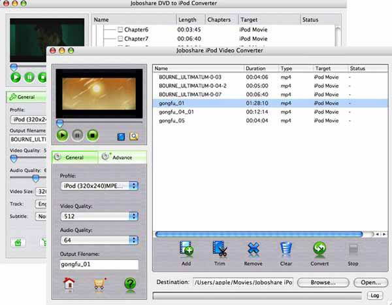Select the gongfu_04_01 row
Viewport: 392px width, 305px height.
pyautogui.click(x=270, y=112)
